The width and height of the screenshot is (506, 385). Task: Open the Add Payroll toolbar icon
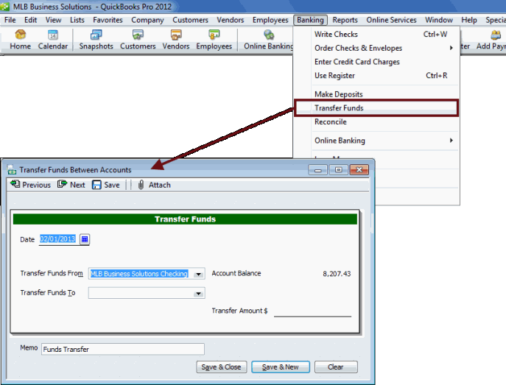coord(491,39)
